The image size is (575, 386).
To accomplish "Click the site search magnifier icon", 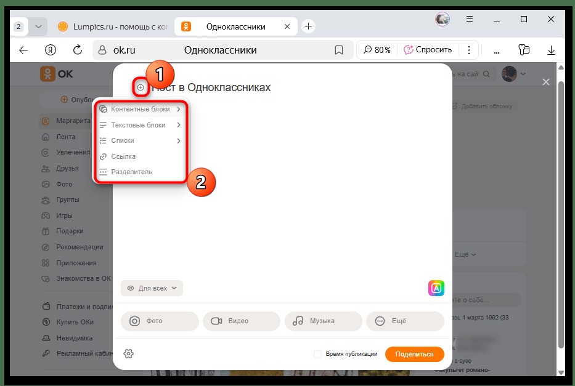I will click(487, 74).
